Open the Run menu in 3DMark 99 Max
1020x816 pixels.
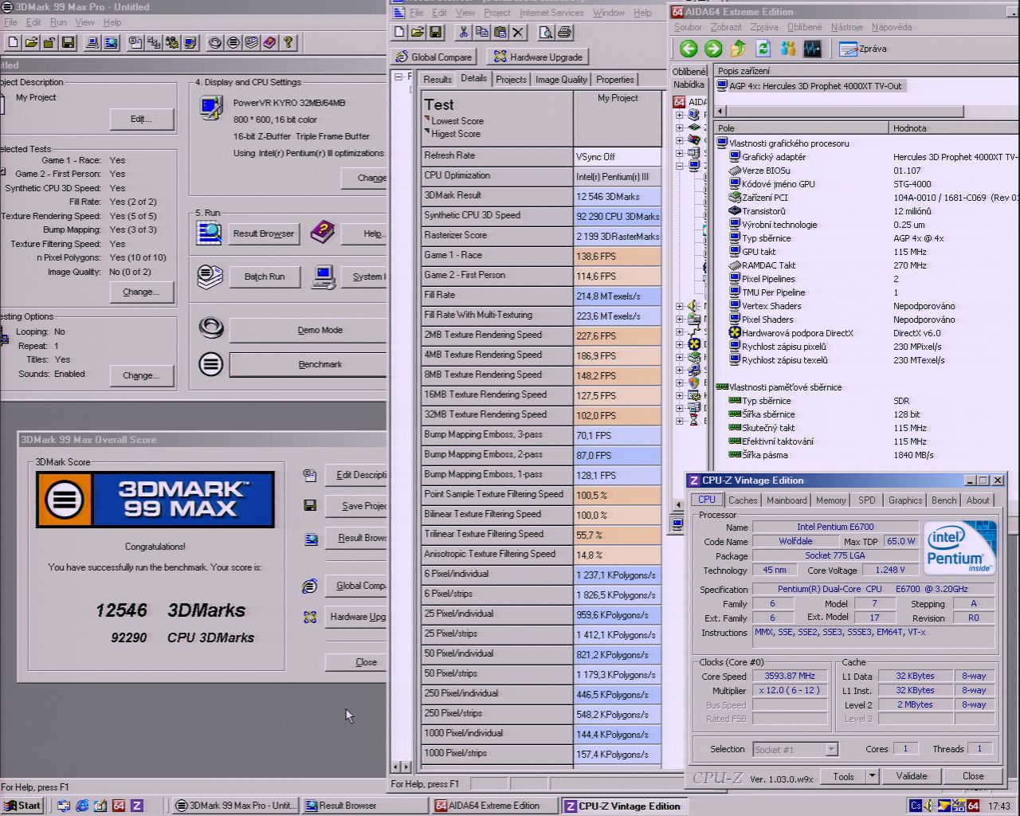[x=58, y=22]
